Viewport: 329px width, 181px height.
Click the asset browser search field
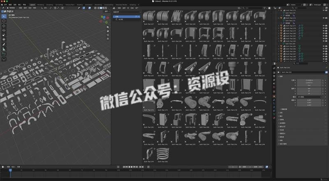(253, 8)
